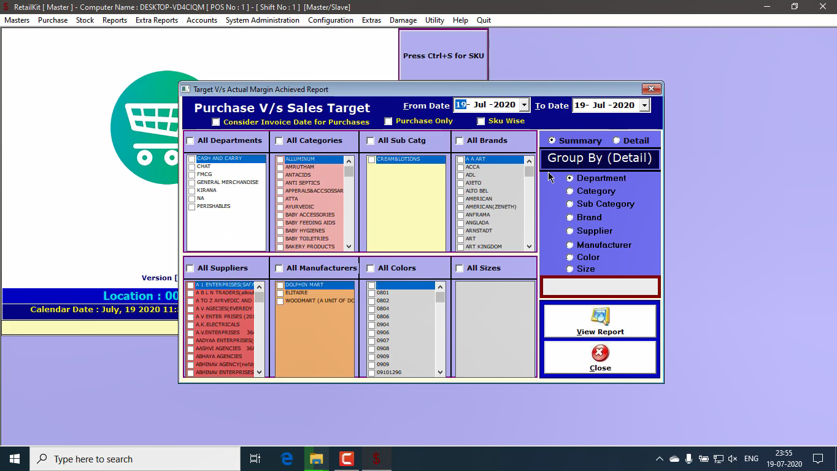Viewport: 837px width, 471px height.
Task: Open the Utility menu
Action: [x=434, y=20]
